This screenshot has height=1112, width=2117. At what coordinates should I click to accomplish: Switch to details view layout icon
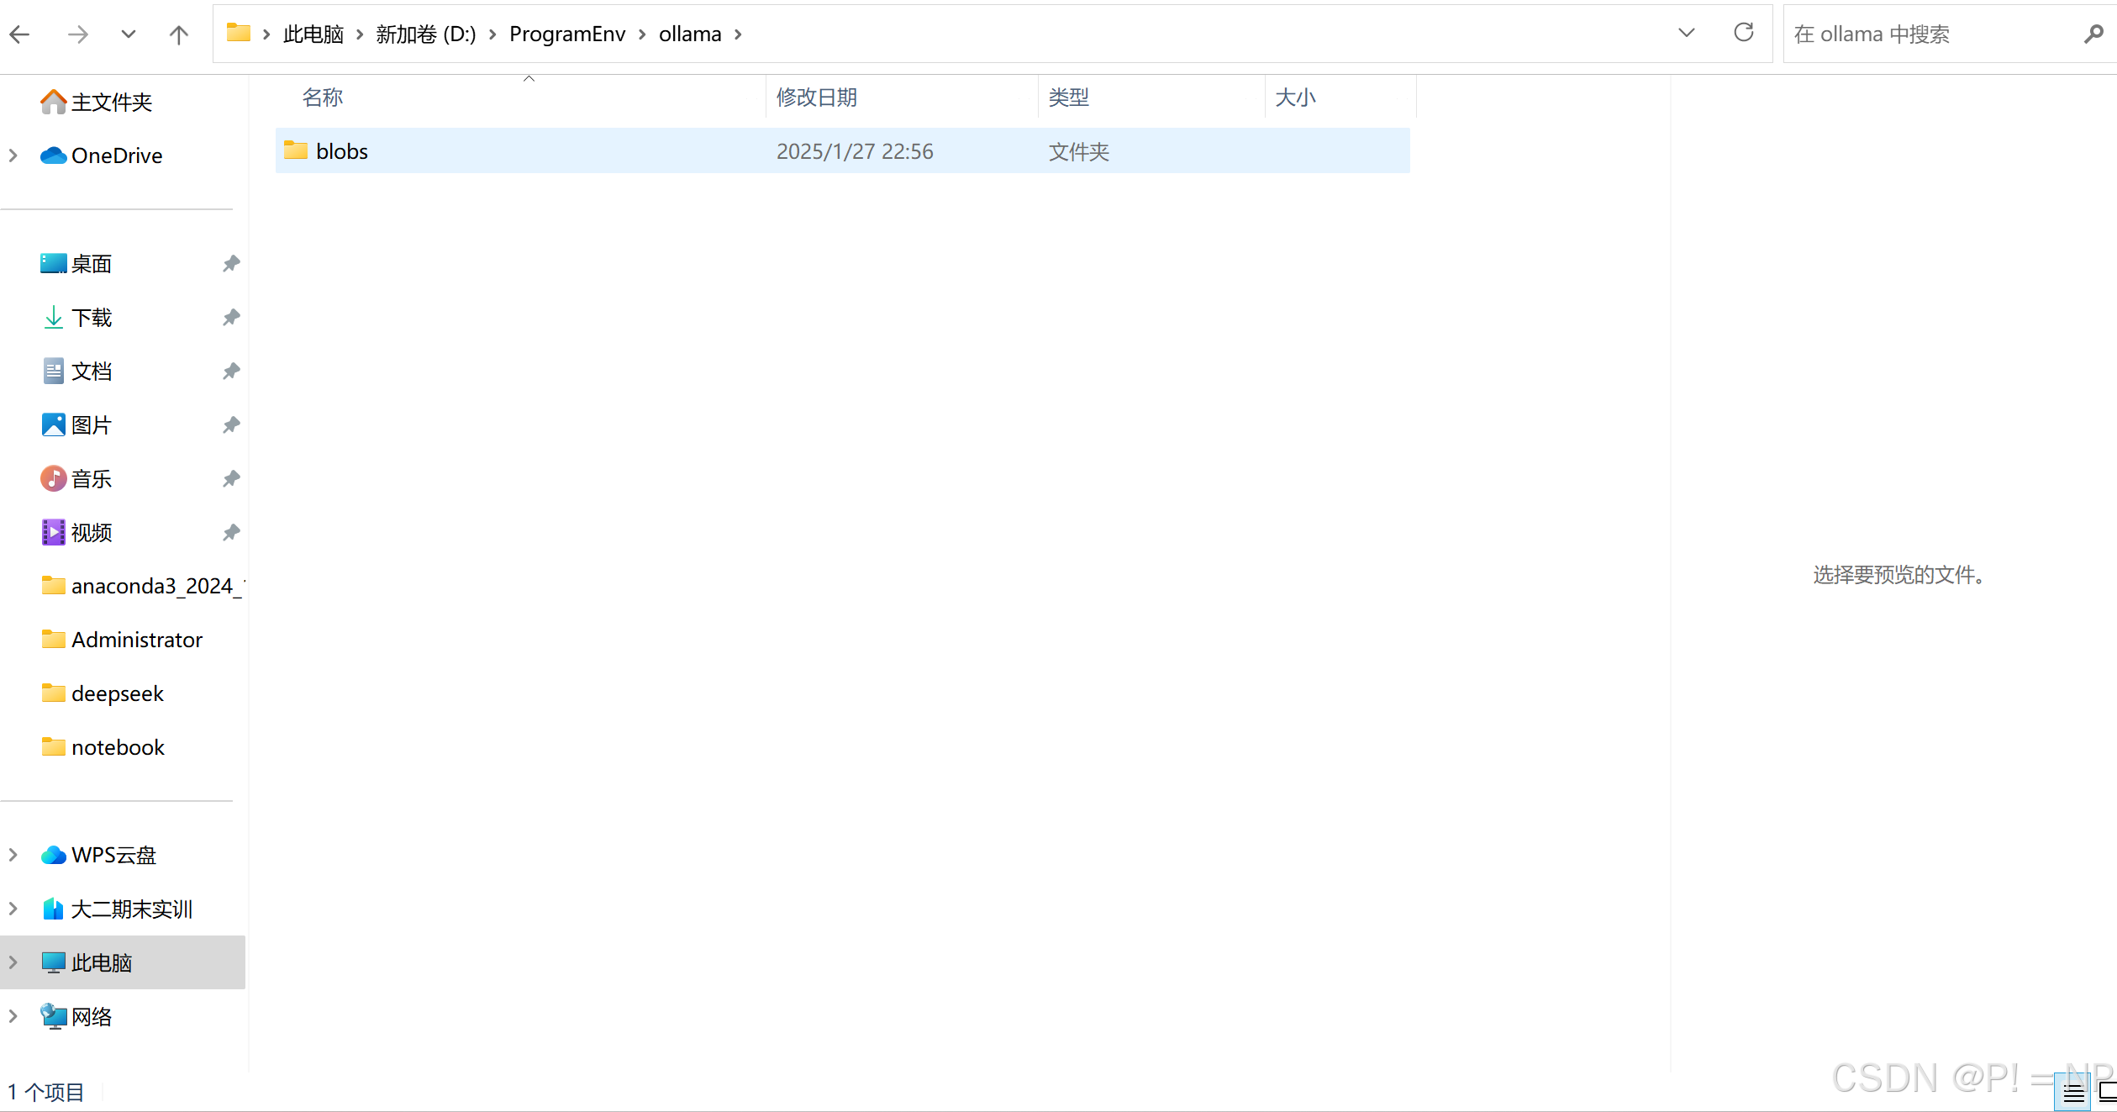pos(2073,1093)
